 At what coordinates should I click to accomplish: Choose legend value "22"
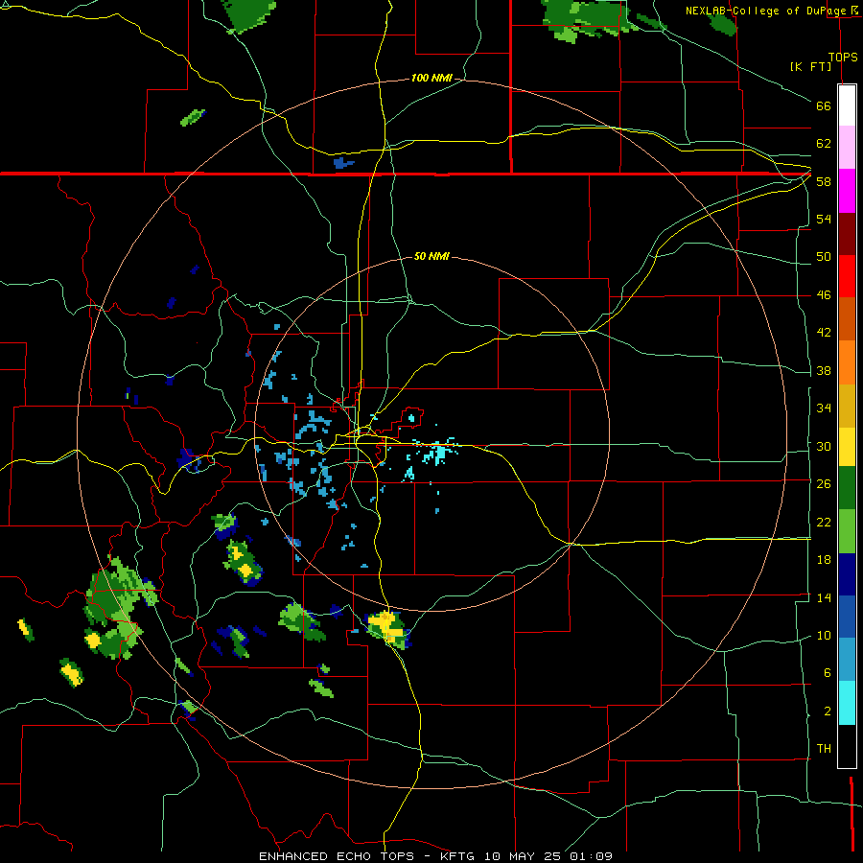tap(824, 522)
